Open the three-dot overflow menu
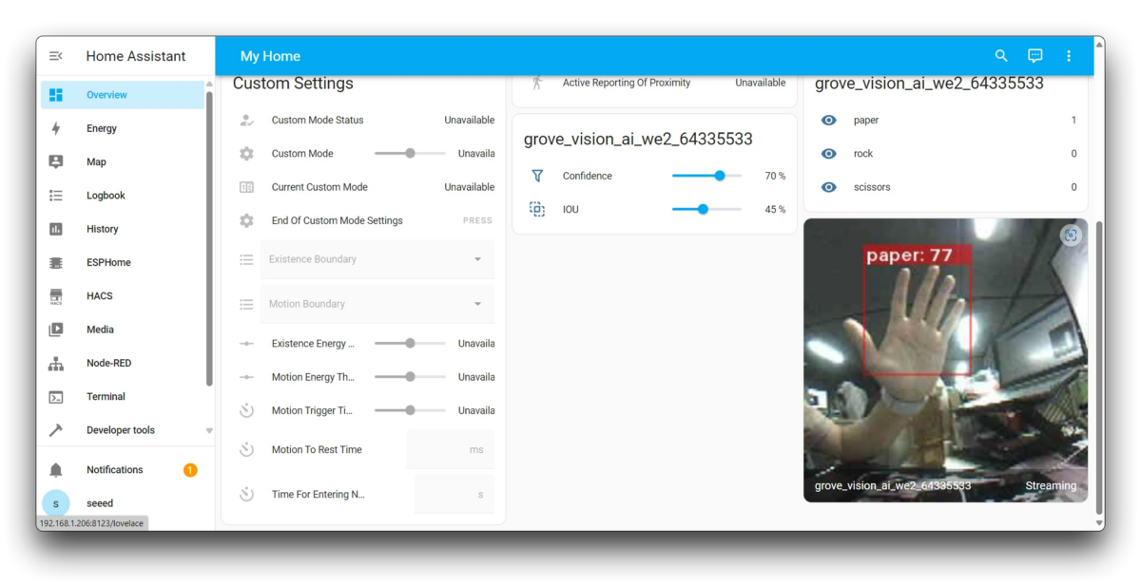 tap(1069, 56)
